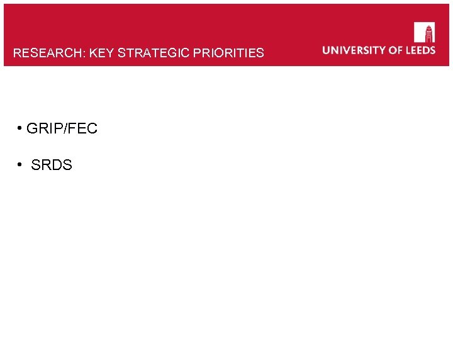Click the red banner gap between title and wordmark

tap(293, 52)
